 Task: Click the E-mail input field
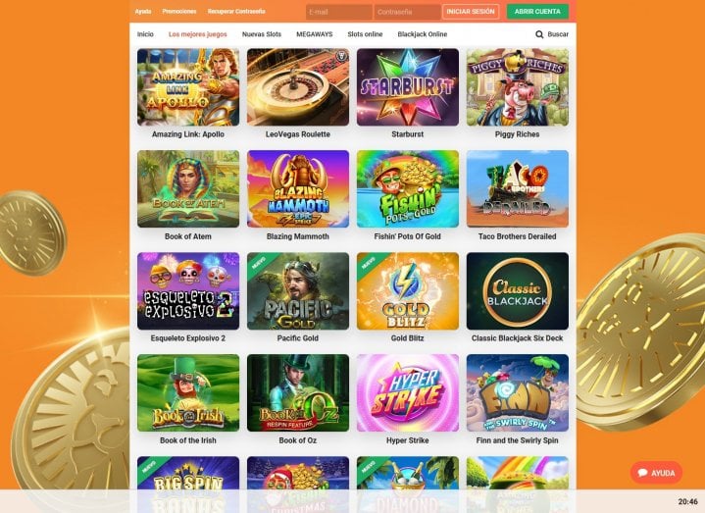pos(339,12)
